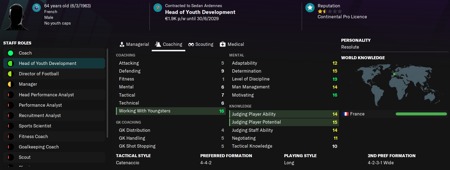The height and width of the screenshot is (170, 450).
Task: Click the France knowledge progress bar
Action: pos(421,114)
